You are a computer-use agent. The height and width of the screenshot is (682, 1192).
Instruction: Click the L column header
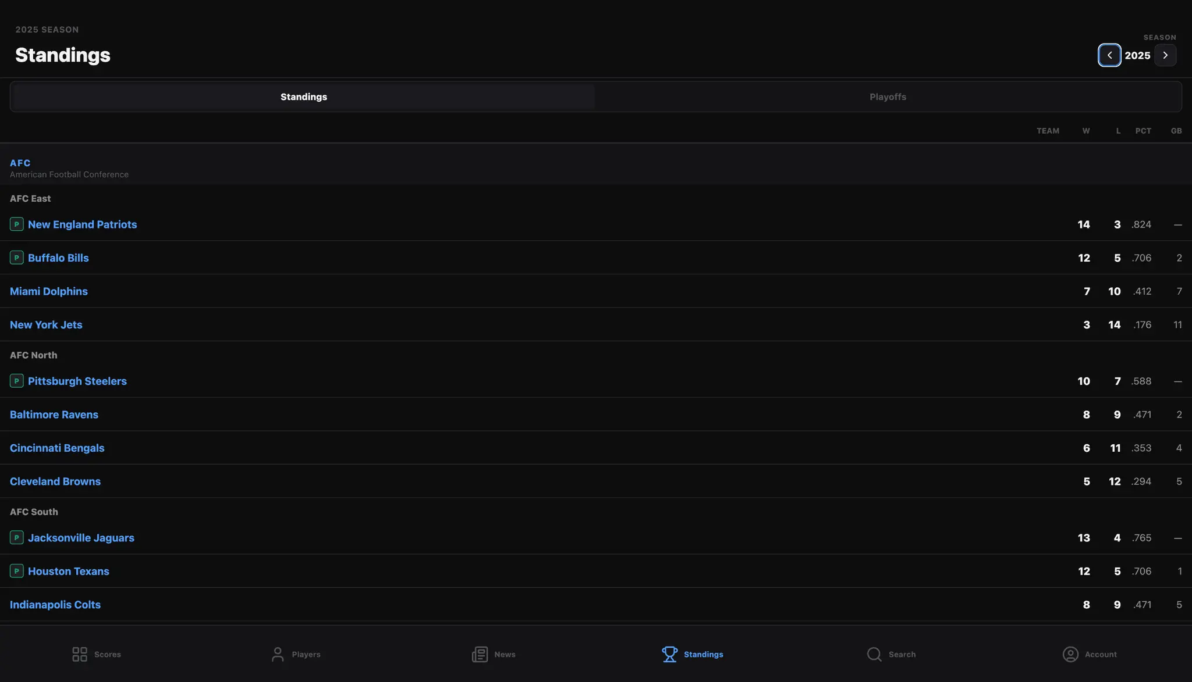1118,131
